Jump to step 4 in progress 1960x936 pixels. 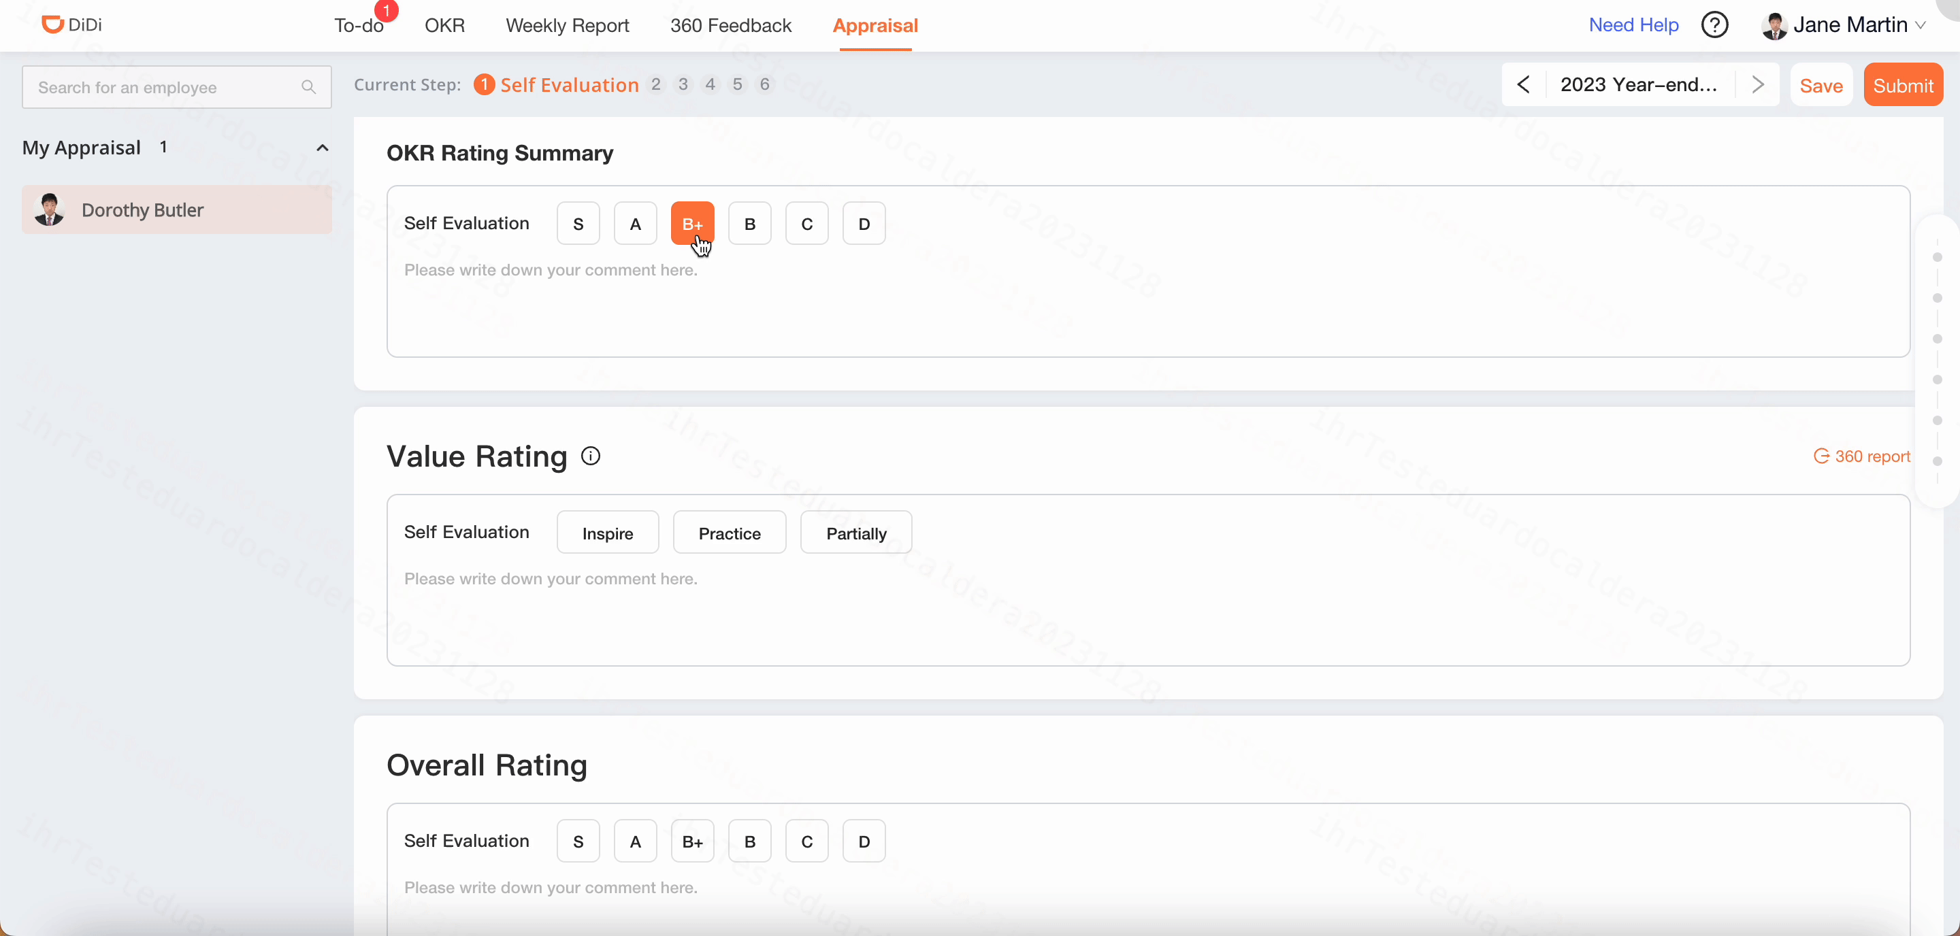(x=710, y=84)
